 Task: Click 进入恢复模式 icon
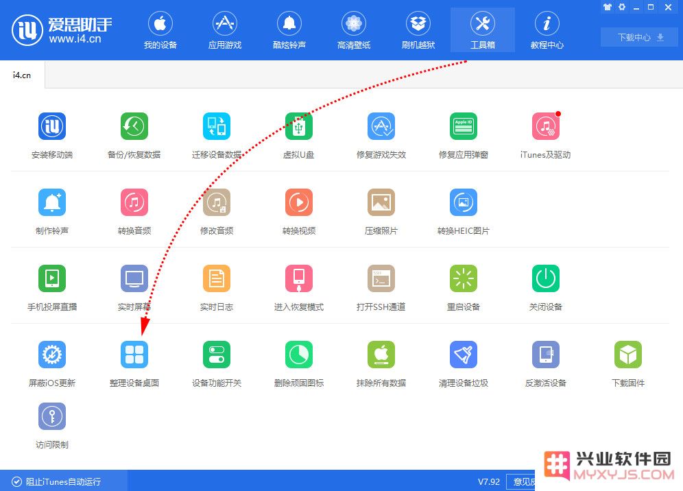(x=299, y=278)
